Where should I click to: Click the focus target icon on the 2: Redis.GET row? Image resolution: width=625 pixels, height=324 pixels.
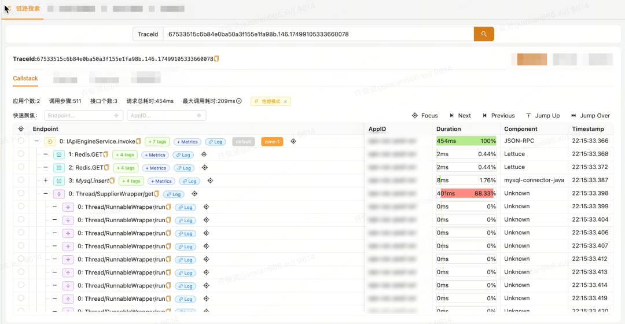(x=204, y=167)
